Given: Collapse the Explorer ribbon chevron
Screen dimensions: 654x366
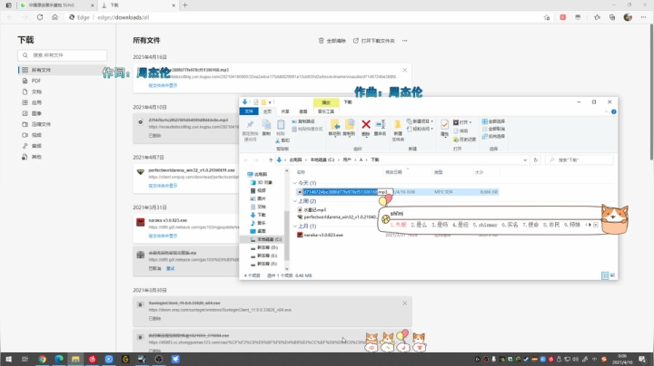Looking at the screenshot, I should 606,111.
